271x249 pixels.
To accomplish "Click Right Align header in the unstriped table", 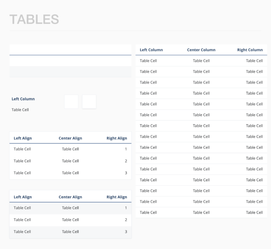I will [116, 138].
